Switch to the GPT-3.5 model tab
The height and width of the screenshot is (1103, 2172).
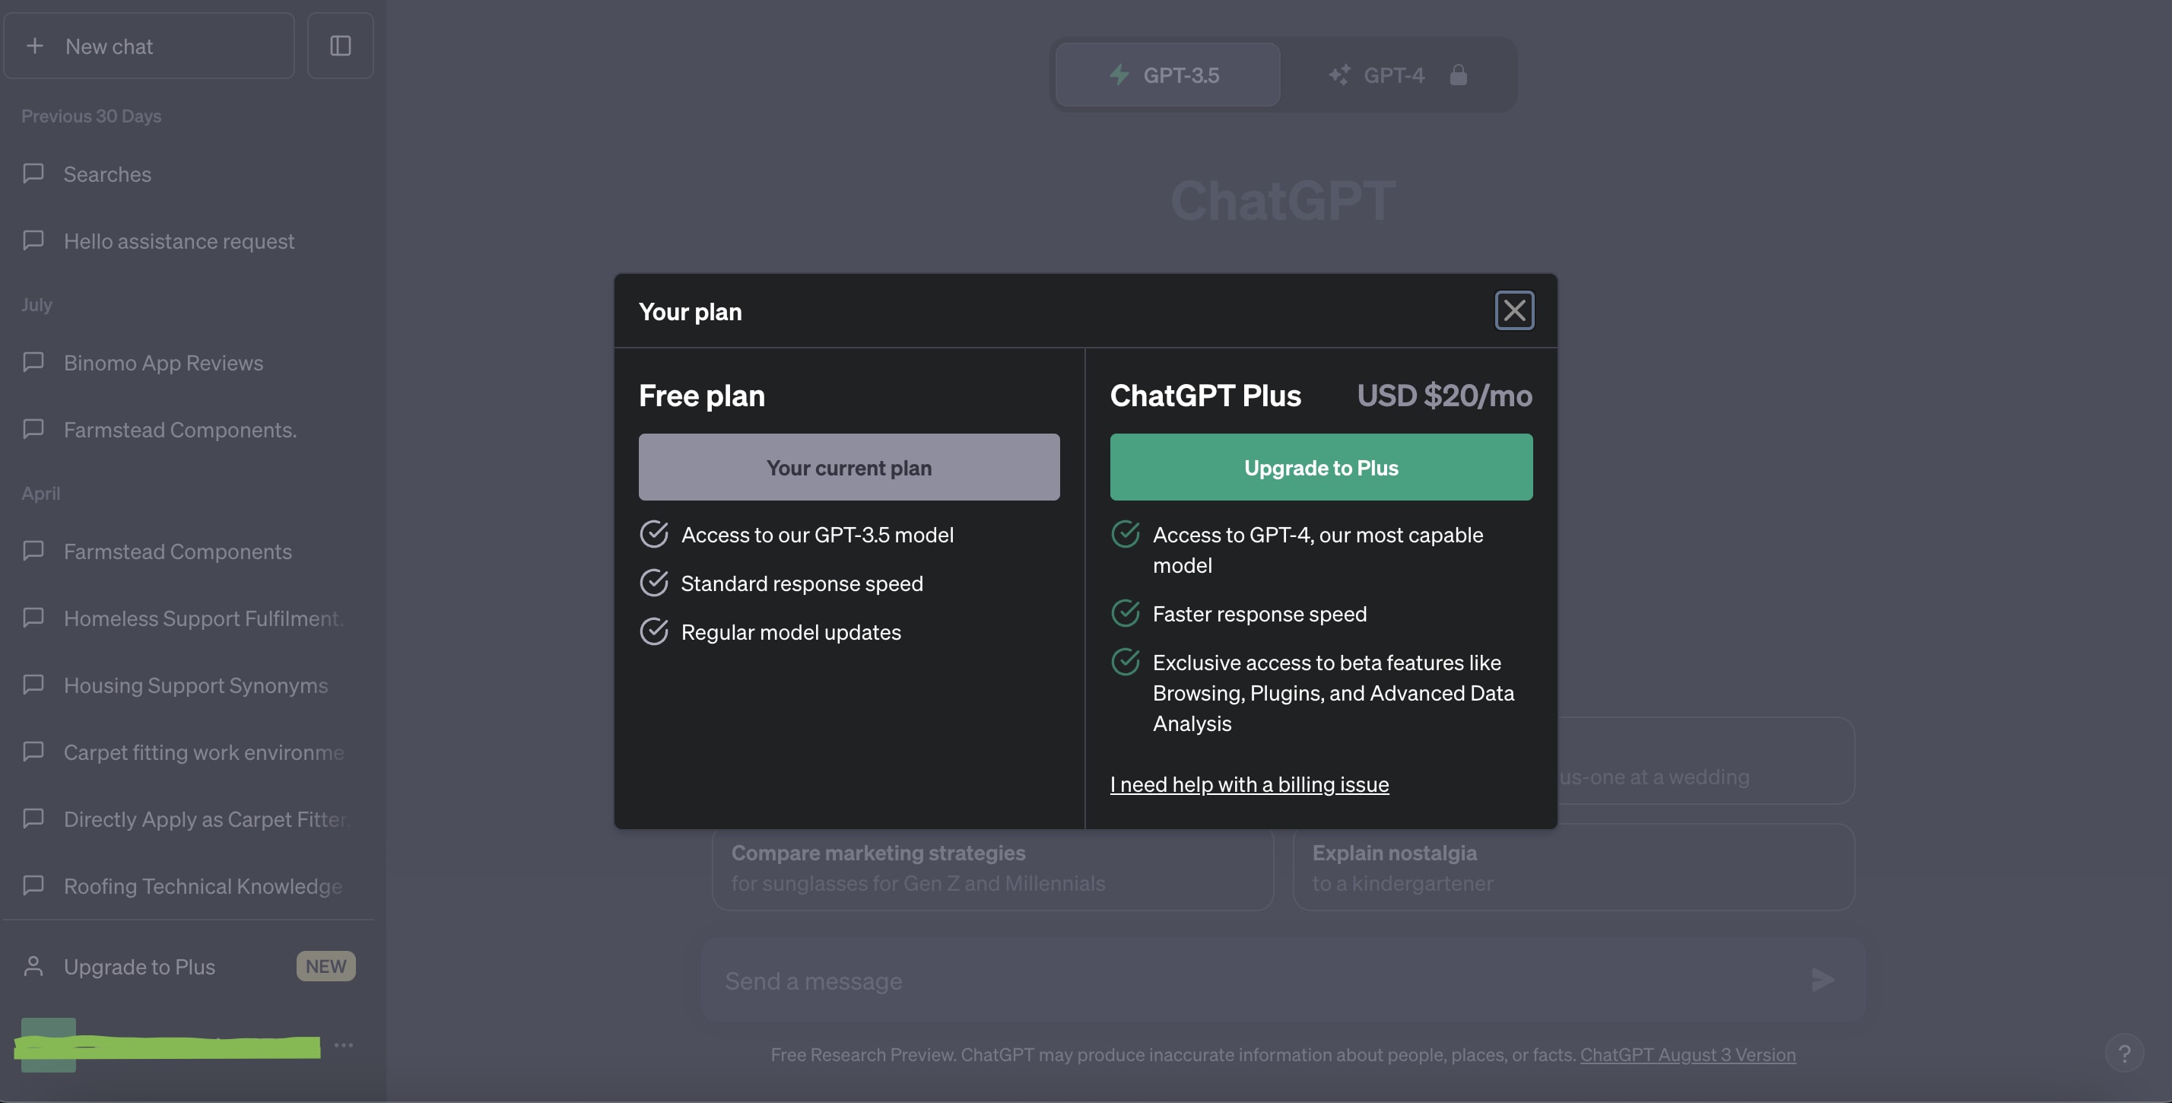point(1167,75)
